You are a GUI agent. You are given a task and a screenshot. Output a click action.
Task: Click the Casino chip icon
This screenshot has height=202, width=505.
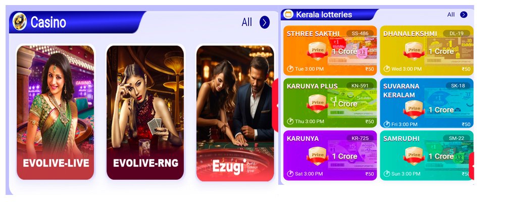[x=20, y=22]
